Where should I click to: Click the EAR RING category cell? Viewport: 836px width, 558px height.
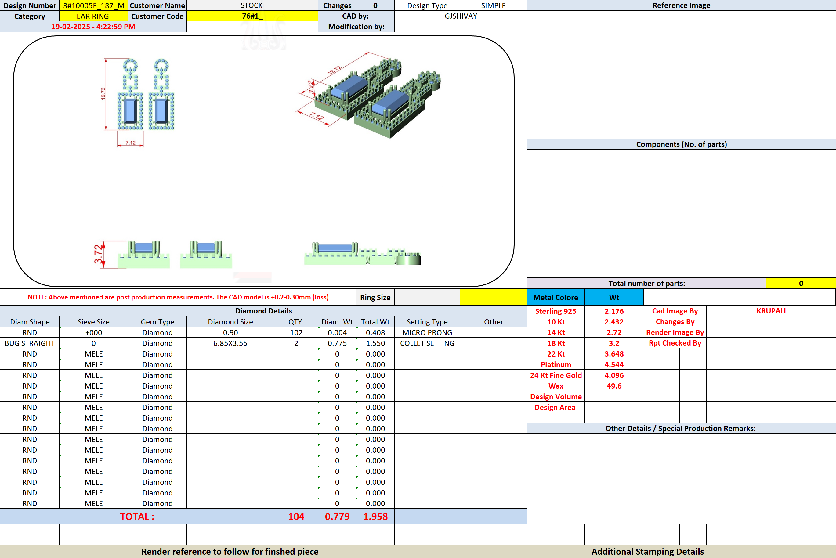click(x=94, y=16)
